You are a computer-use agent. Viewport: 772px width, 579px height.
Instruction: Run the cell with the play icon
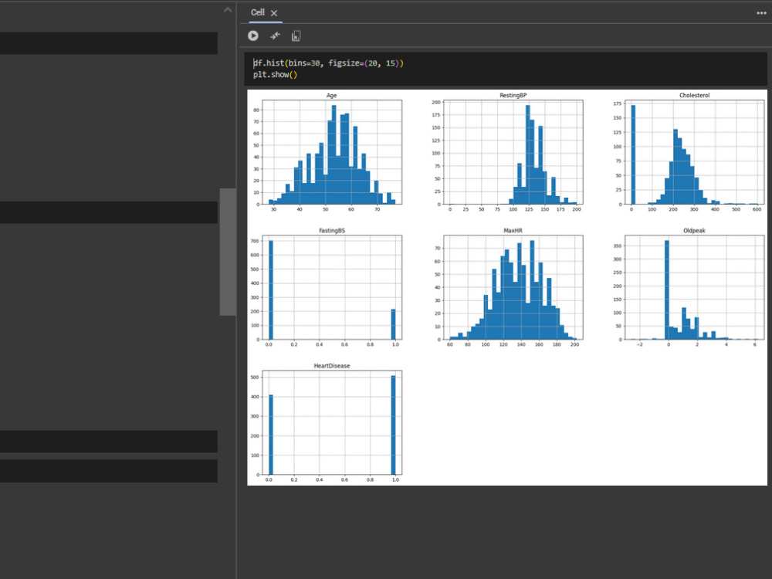pos(253,36)
